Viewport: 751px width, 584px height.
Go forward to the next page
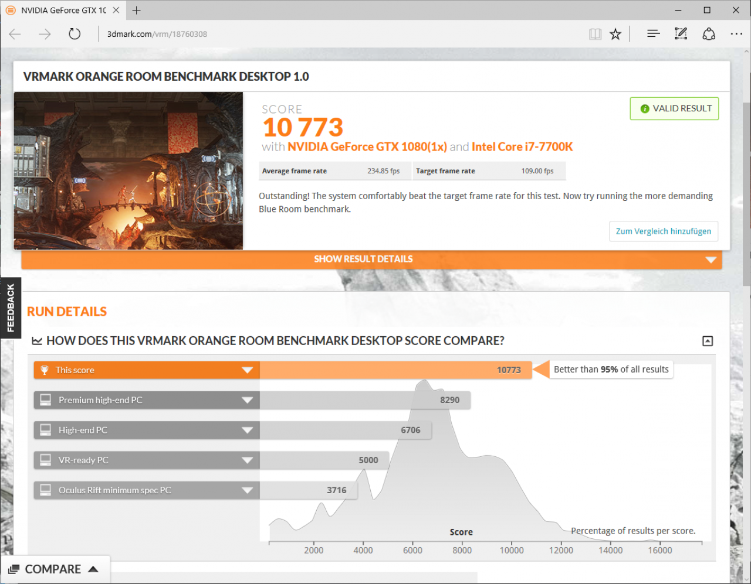pyautogui.click(x=45, y=34)
